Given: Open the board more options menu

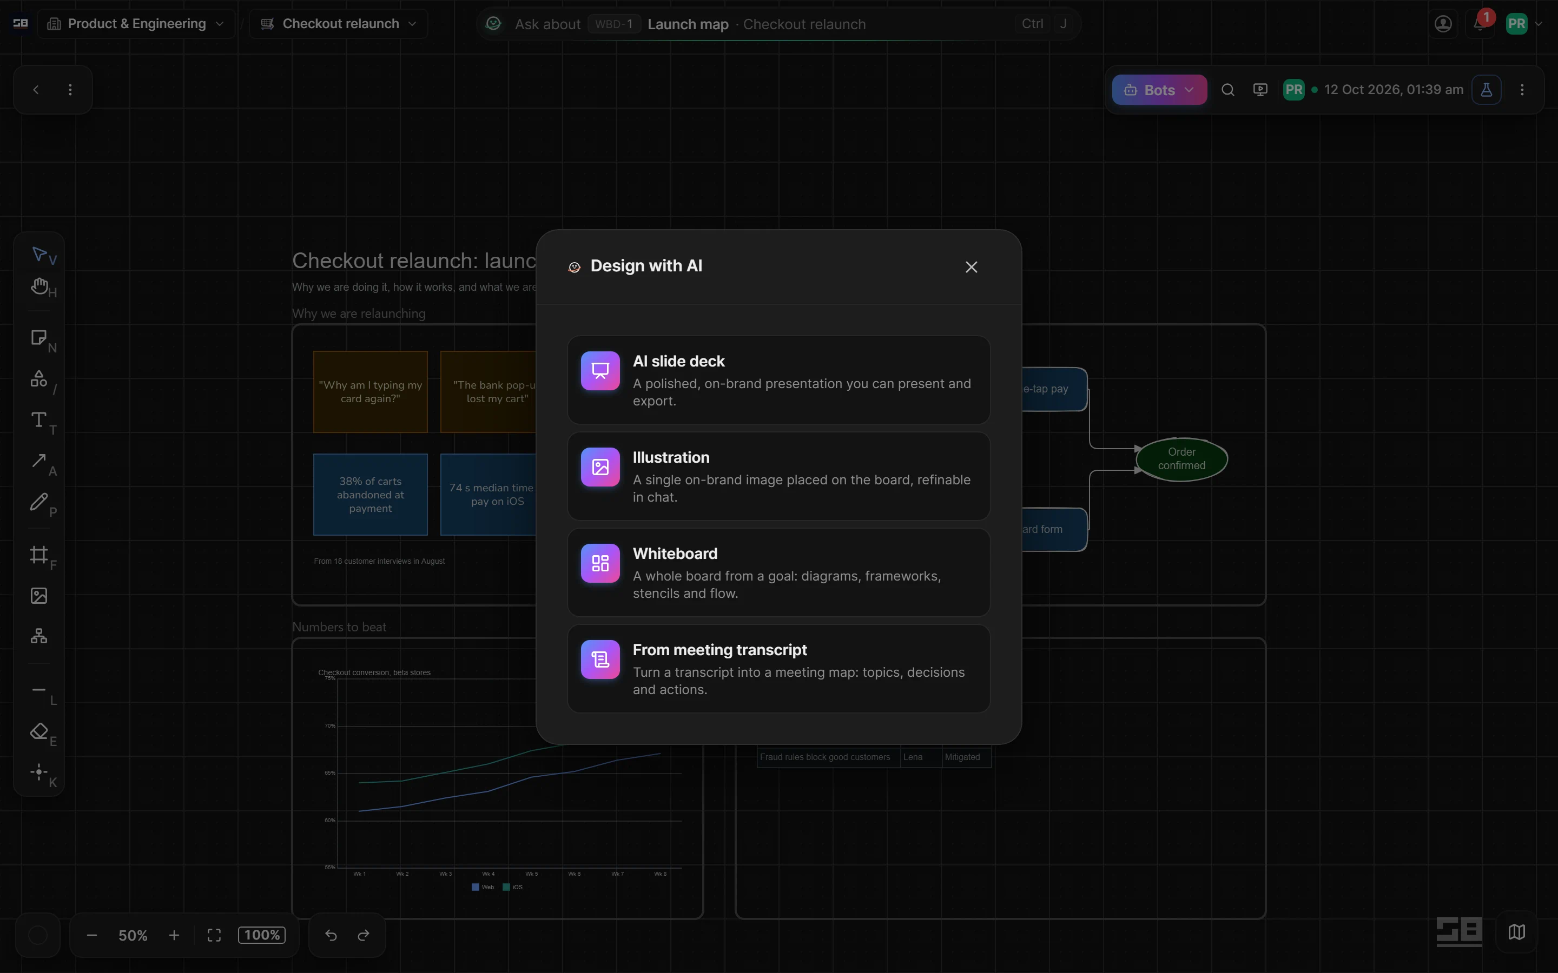Looking at the screenshot, I should coord(1522,89).
